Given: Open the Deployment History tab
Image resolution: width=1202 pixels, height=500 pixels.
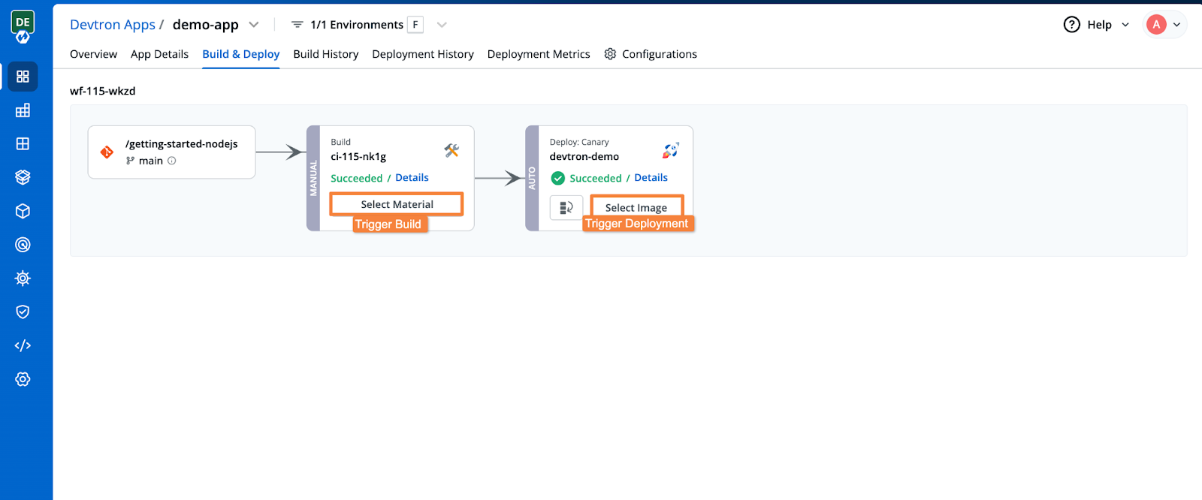Looking at the screenshot, I should click(423, 54).
